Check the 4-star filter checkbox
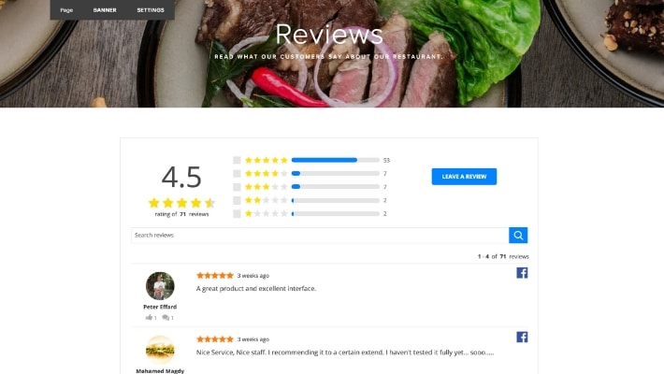Viewport: 664px width, 374px height. click(x=237, y=174)
